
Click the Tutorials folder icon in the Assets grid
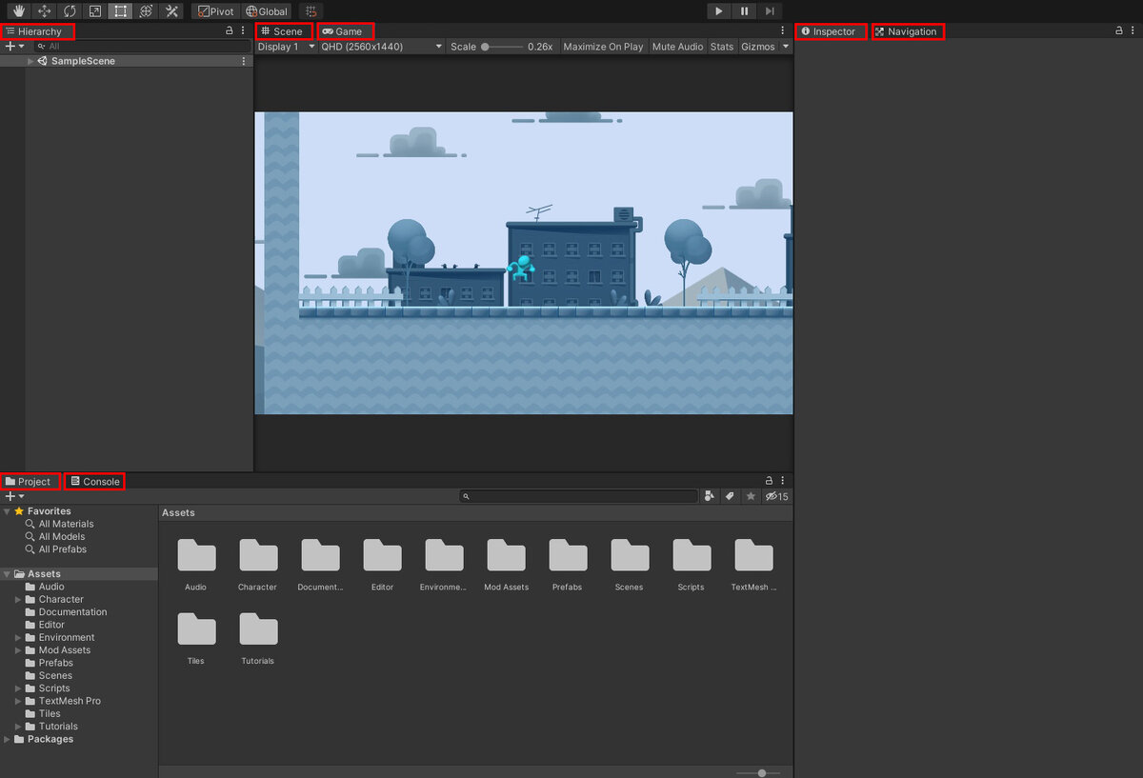click(258, 628)
